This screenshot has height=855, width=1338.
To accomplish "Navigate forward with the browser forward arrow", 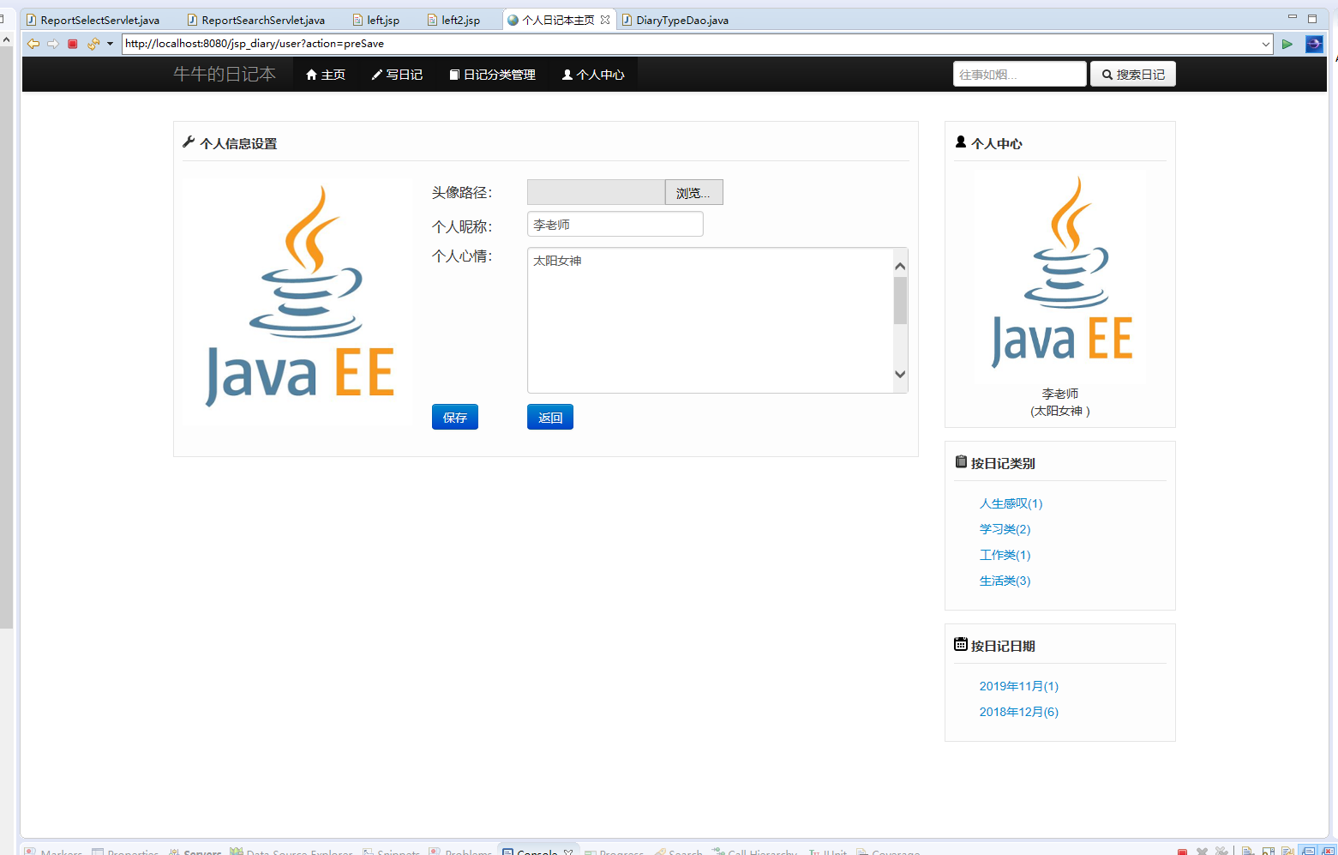I will (x=53, y=44).
